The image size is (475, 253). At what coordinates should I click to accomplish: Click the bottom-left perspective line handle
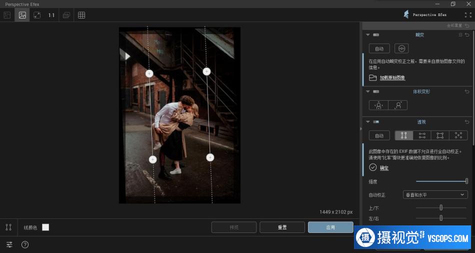coord(152,159)
